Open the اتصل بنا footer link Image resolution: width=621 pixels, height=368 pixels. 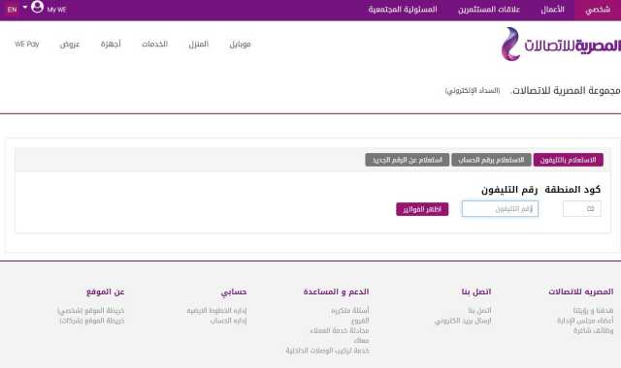[479, 310]
